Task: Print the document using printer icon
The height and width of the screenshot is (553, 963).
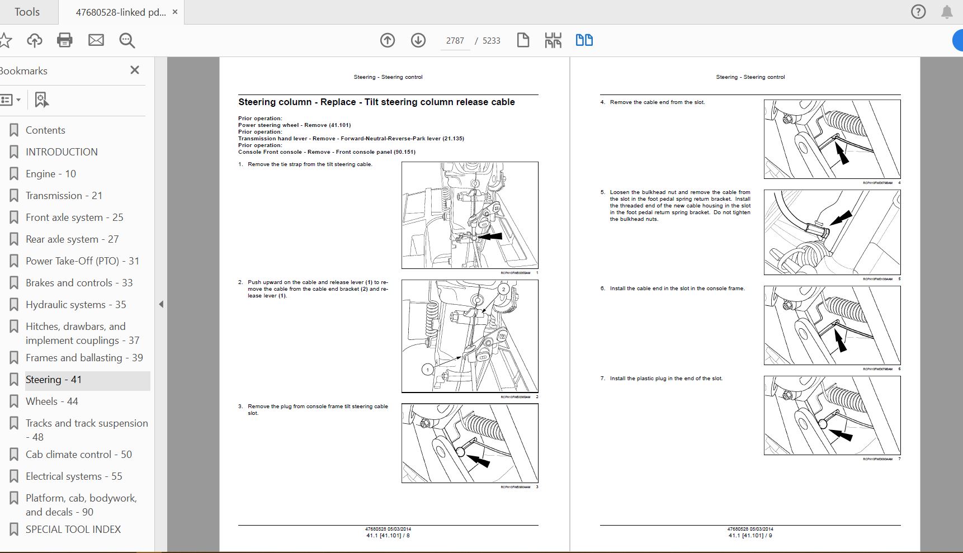Action: point(65,40)
